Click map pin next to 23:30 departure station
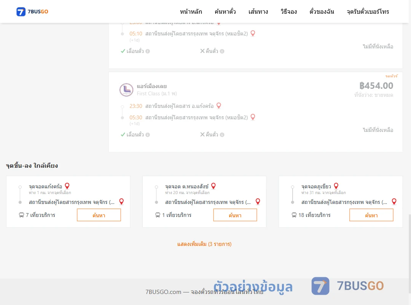 (x=218, y=106)
